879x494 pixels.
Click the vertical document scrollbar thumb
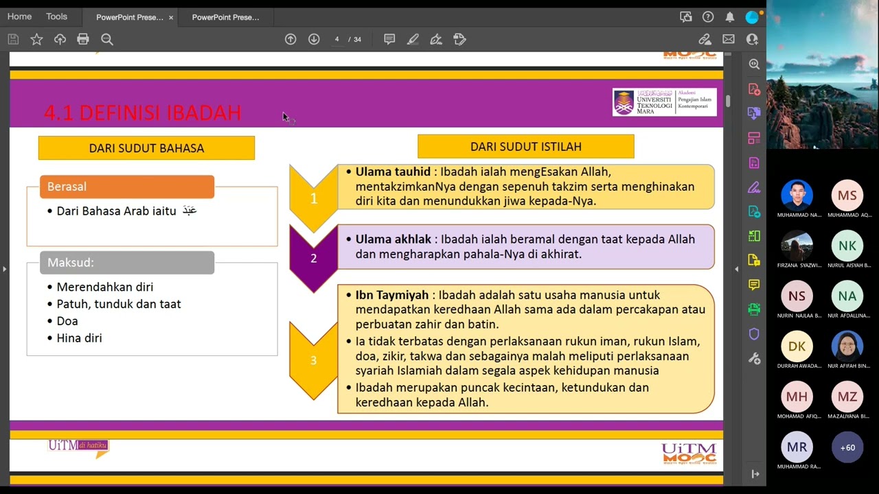point(728,101)
